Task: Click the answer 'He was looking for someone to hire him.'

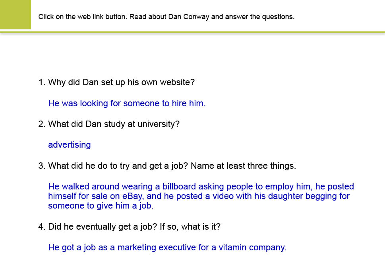Action: [x=127, y=103]
